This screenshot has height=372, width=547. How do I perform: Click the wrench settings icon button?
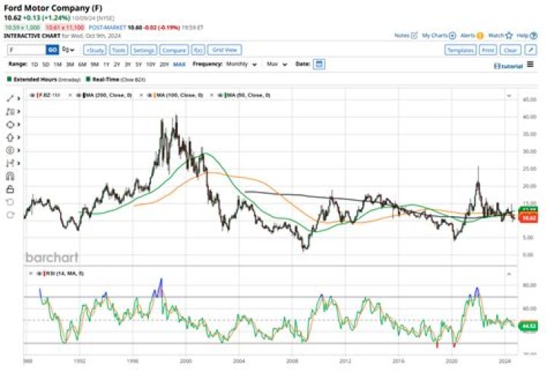point(530,50)
